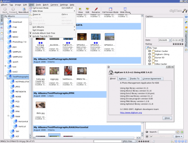Switch to the Authors tab in About dialog

pyautogui.click(x=123, y=79)
